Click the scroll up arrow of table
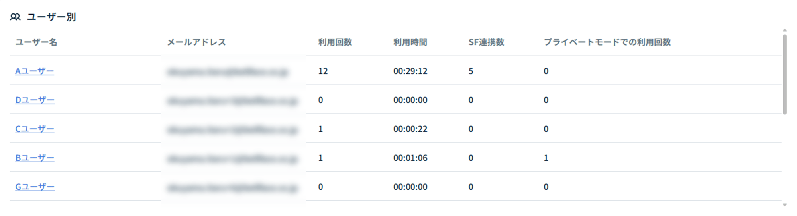Viewport: 797px width, 216px height. coord(785,30)
